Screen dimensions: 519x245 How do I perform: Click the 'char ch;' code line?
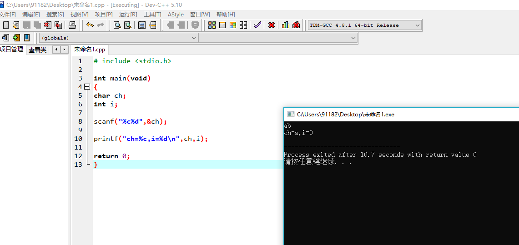point(110,95)
